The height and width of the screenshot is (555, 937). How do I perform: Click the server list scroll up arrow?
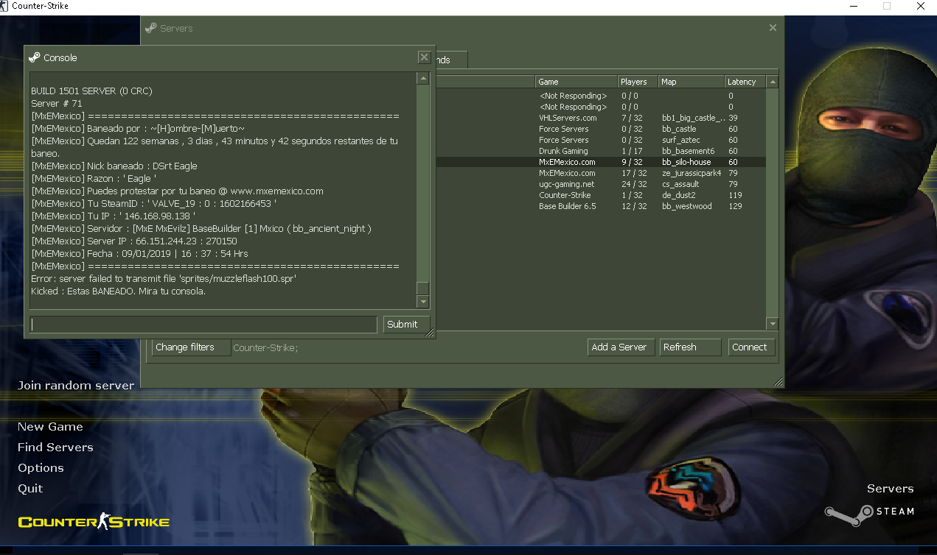(773, 82)
